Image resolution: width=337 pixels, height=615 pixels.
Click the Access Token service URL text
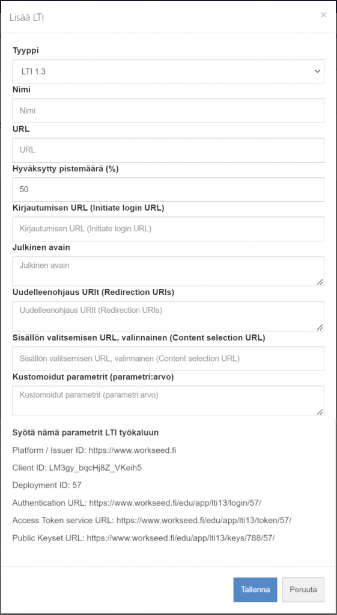click(152, 521)
